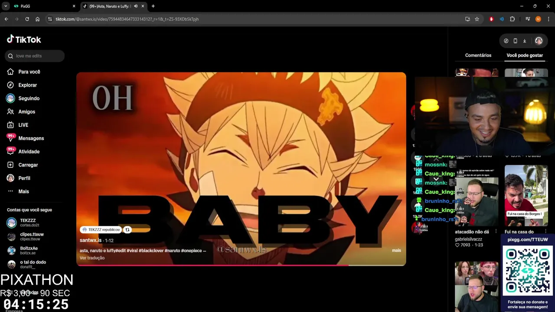
Task: Open the bottom-right red-haired people thumbnail
Action: point(477,286)
